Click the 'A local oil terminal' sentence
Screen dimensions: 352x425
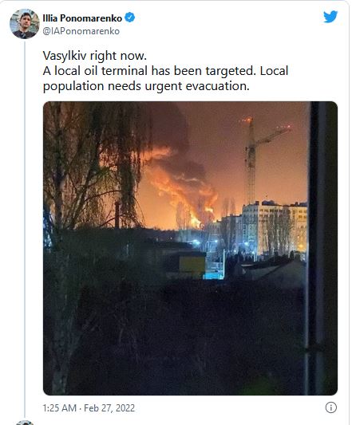pos(149,71)
